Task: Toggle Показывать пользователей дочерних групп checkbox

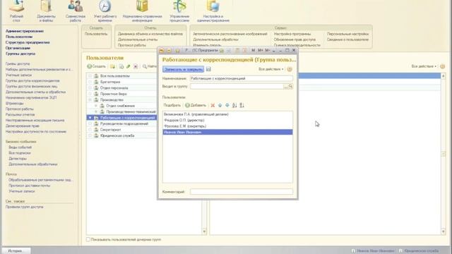Action: 88,239
